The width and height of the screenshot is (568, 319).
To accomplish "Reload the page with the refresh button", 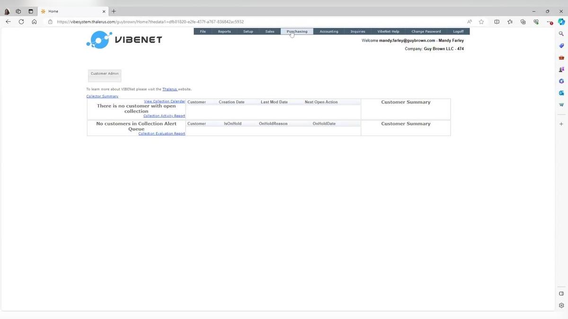I will click(x=21, y=22).
